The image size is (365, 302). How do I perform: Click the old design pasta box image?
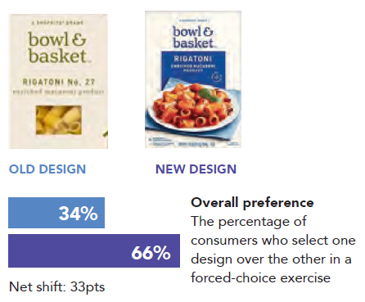[x=58, y=81]
